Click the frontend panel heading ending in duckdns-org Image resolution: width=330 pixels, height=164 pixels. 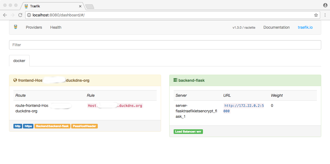click(x=54, y=80)
